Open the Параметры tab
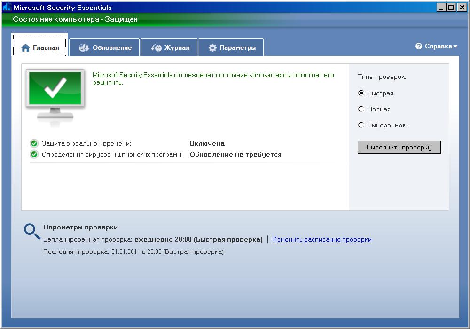This screenshot has width=470, height=329. 231,47
